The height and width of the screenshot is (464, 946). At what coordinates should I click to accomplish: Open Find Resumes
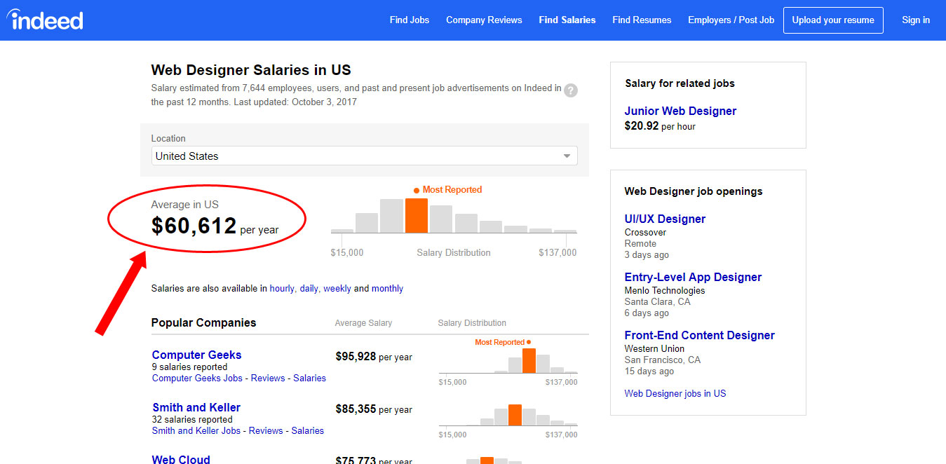pyautogui.click(x=642, y=20)
